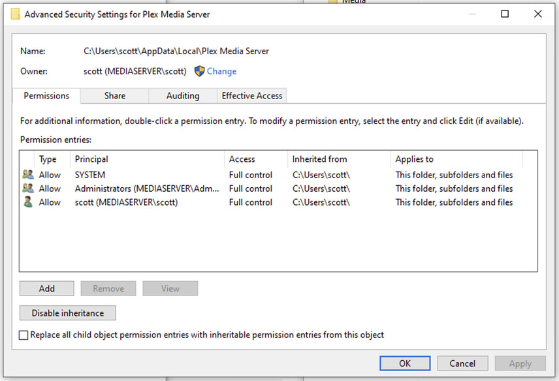This screenshot has height=381, width=559.
Task: Confirm with the OK button
Action: tap(405, 363)
